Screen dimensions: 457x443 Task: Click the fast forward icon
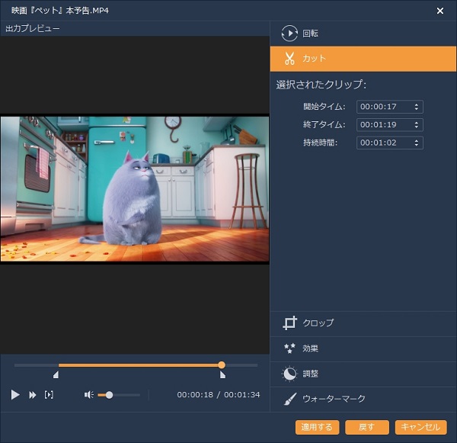[x=33, y=395]
